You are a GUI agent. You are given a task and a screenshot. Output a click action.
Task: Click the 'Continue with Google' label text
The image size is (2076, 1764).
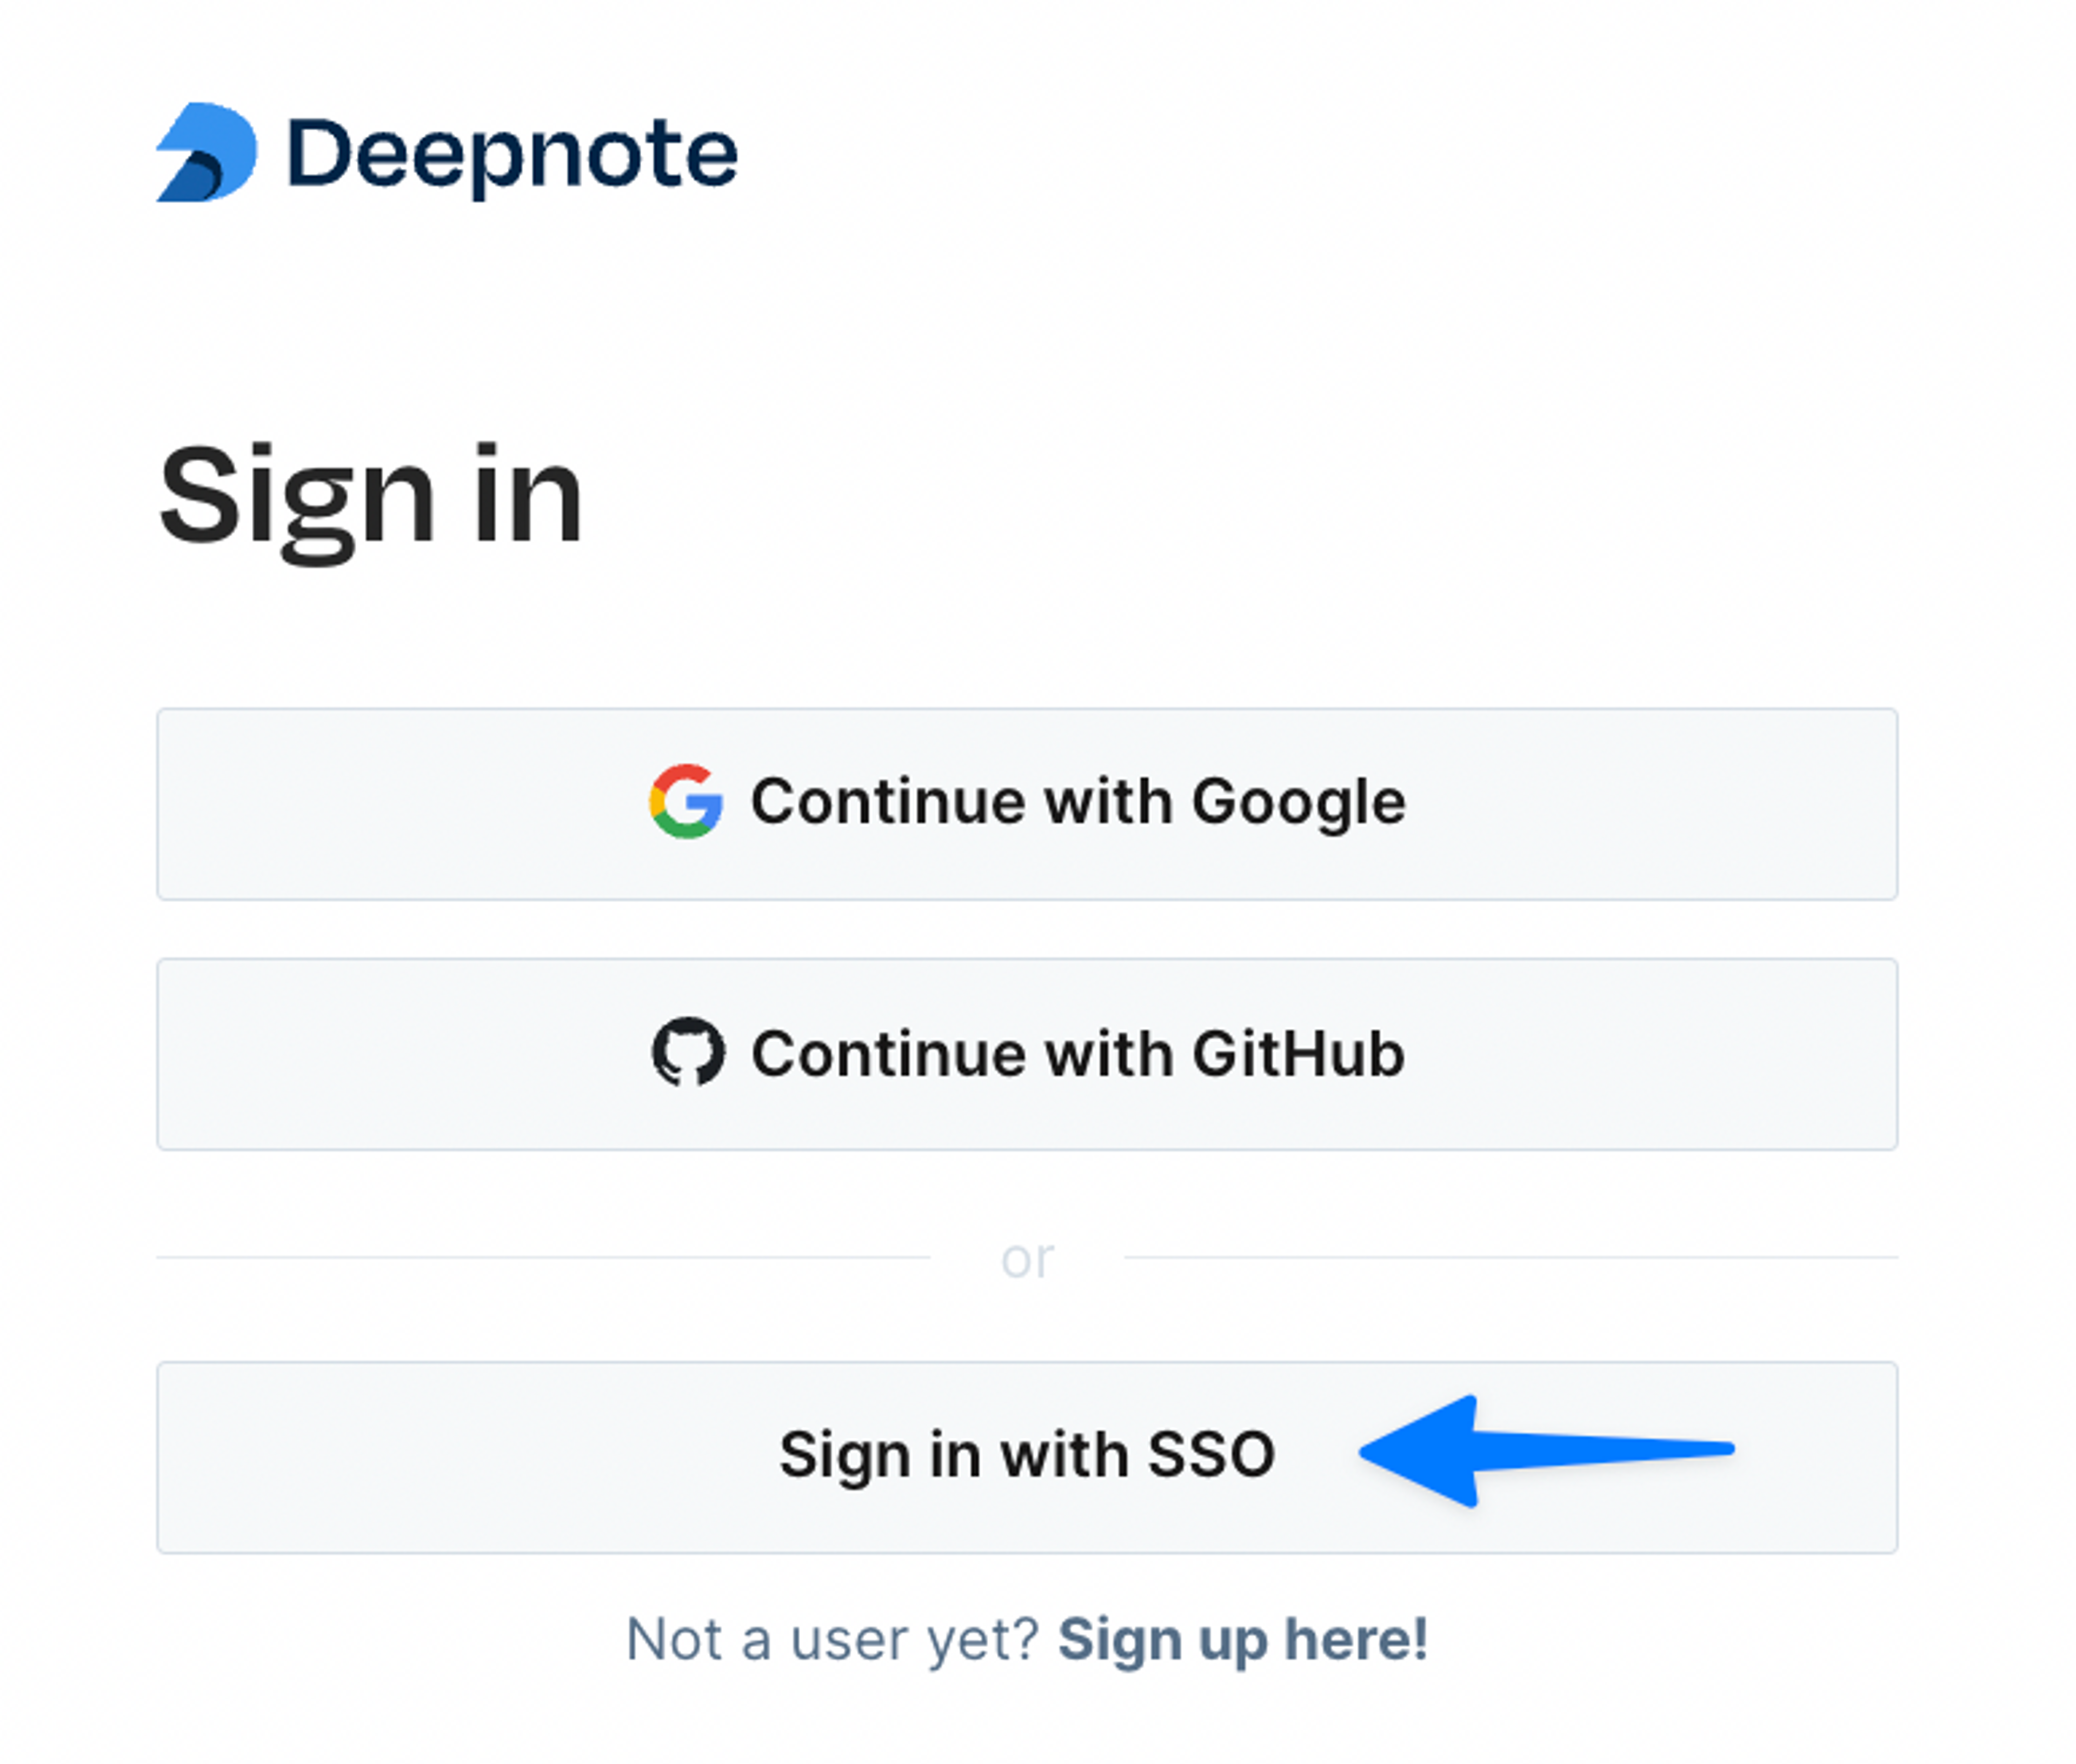[x=1078, y=803]
